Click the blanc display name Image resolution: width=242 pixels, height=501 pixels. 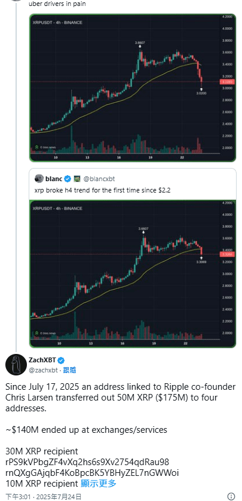tap(54, 179)
